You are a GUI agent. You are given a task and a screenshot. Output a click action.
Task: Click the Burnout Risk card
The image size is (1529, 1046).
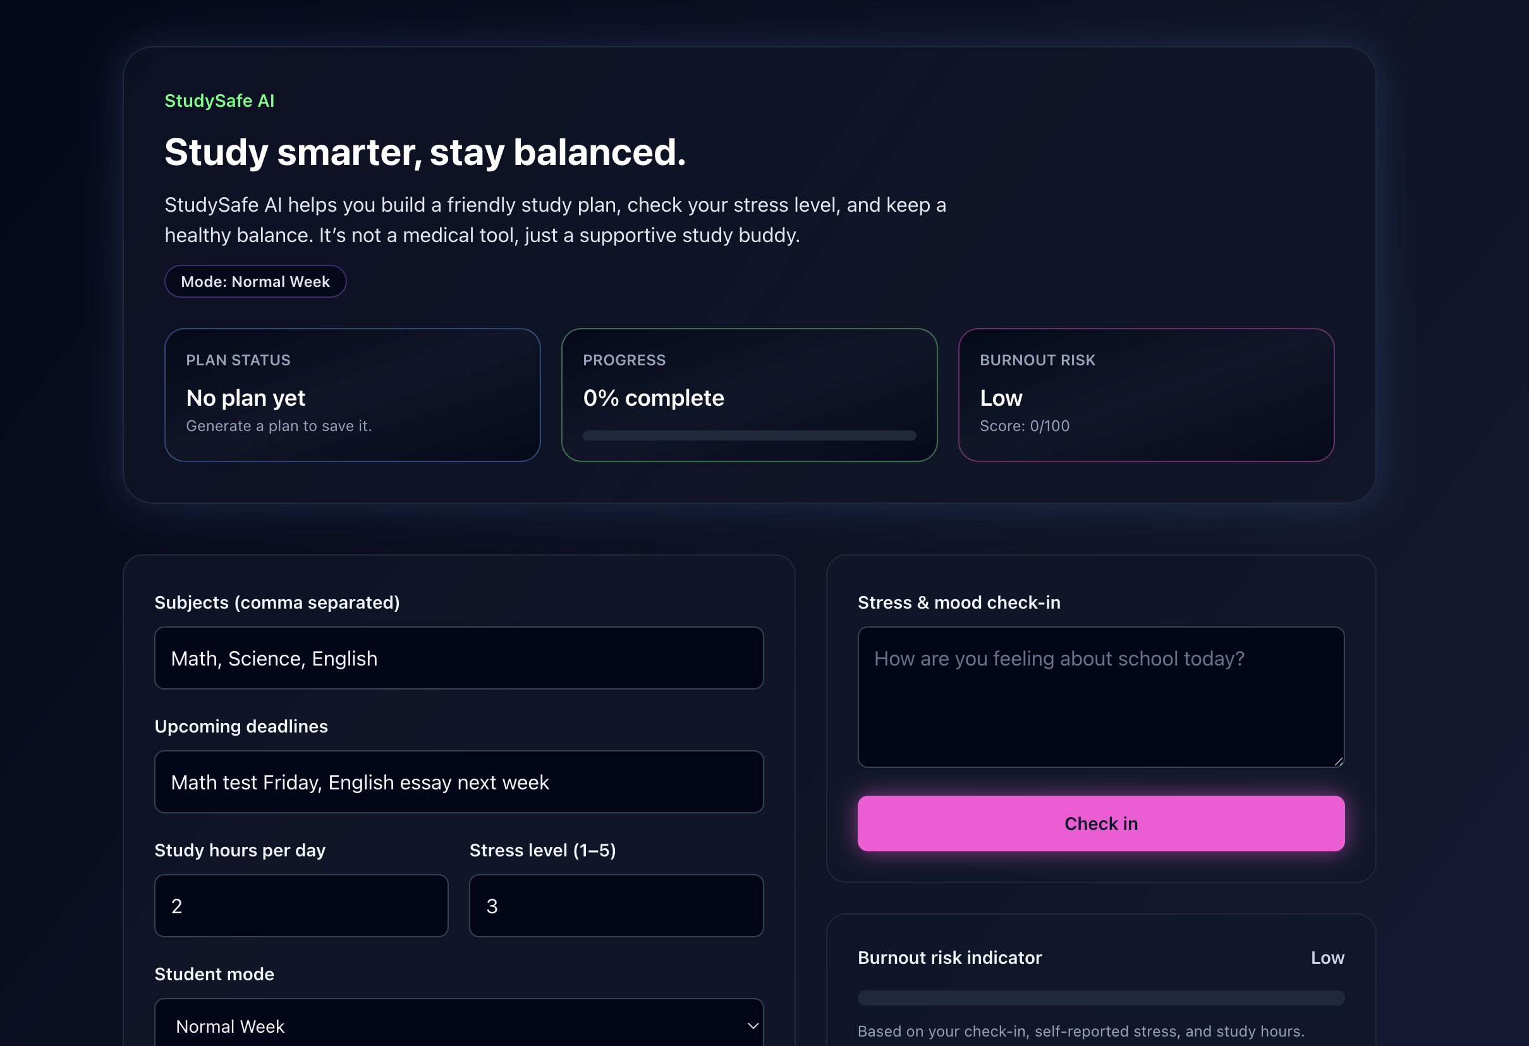click(1145, 395)
